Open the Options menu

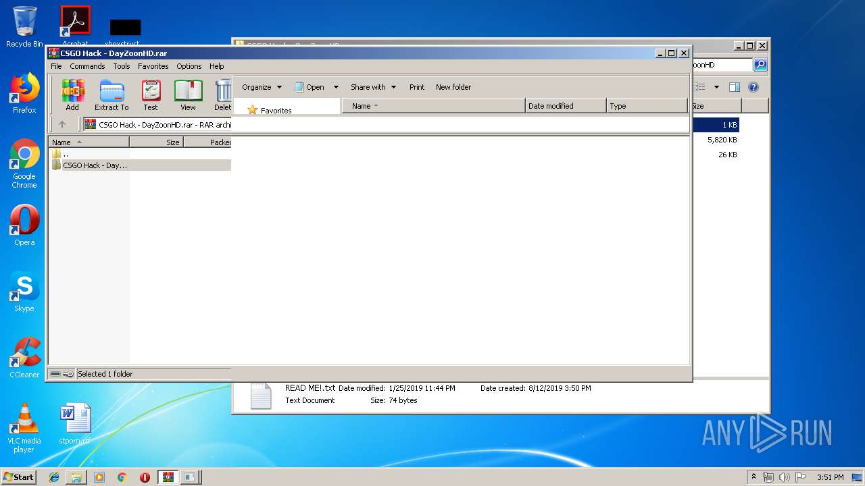(189, 66)
